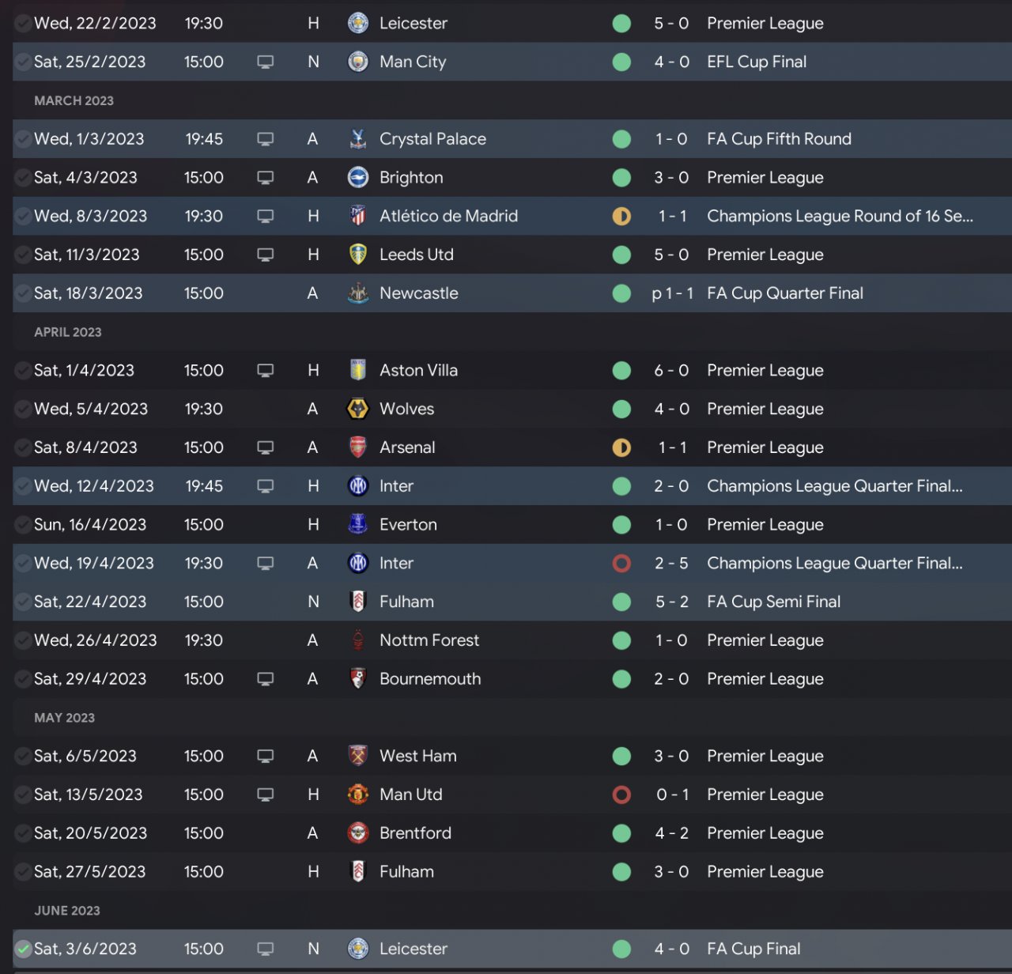Image resolution: width=1012 pixels, height=974 pixels.
Task: Open FA Cup Semi Final competition link
Action: [773, 602]
